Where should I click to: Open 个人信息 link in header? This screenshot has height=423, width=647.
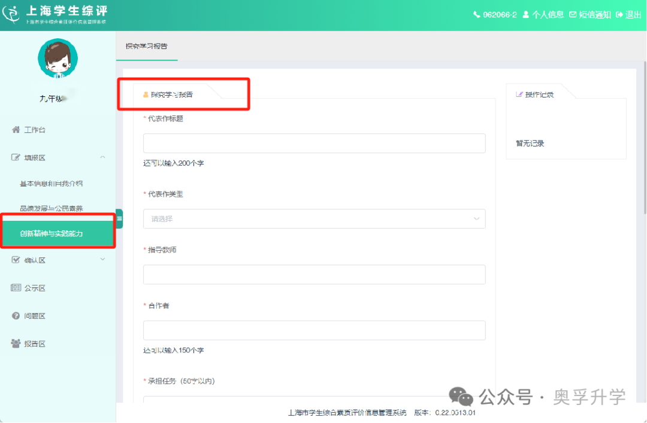tap(543, 14)
